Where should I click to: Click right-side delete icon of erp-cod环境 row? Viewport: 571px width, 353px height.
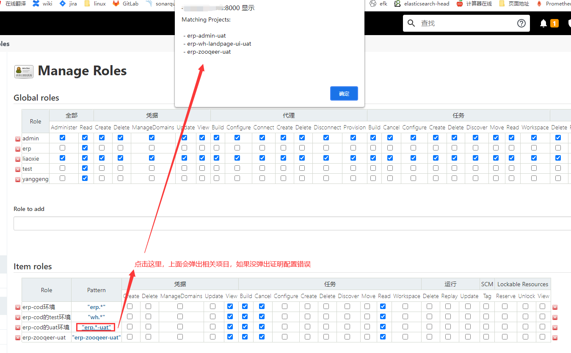[555, 307]
